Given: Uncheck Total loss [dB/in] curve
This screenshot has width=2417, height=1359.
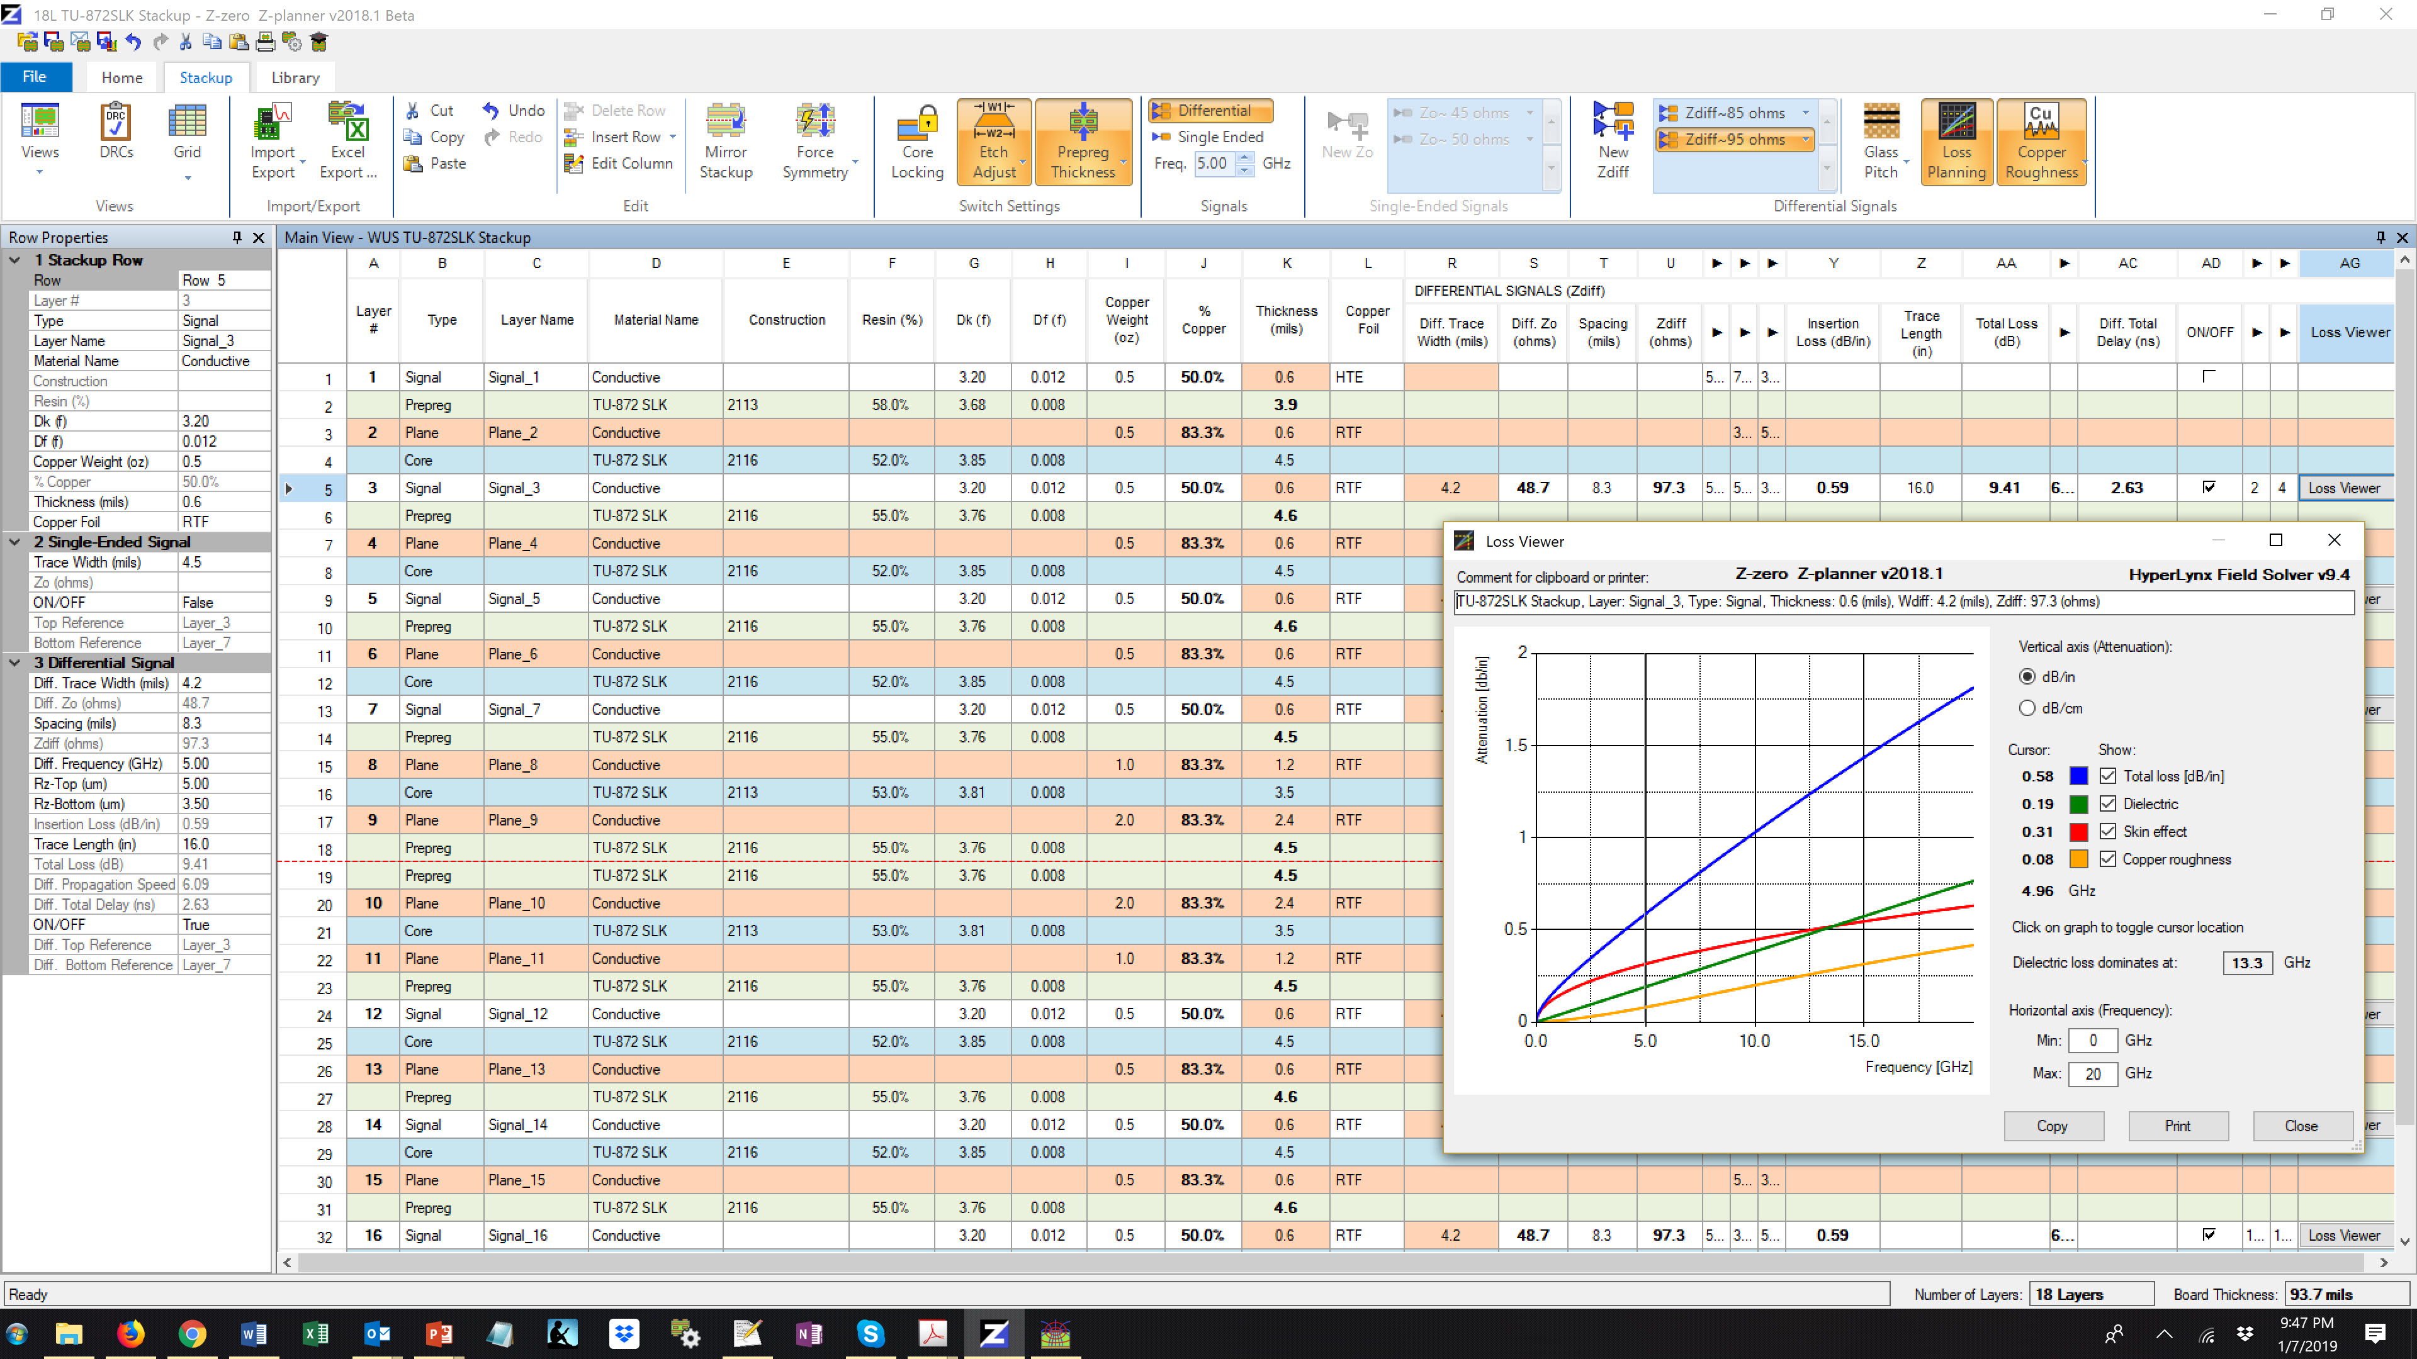Looking at the screenshot, I should coord(2107,776).
